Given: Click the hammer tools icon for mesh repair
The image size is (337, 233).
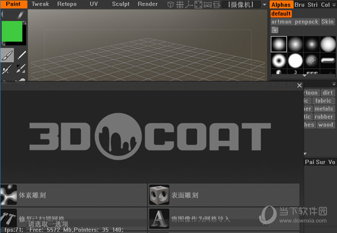Looking at the screenshot, I should pyautogui.click(x=8, y=218).
